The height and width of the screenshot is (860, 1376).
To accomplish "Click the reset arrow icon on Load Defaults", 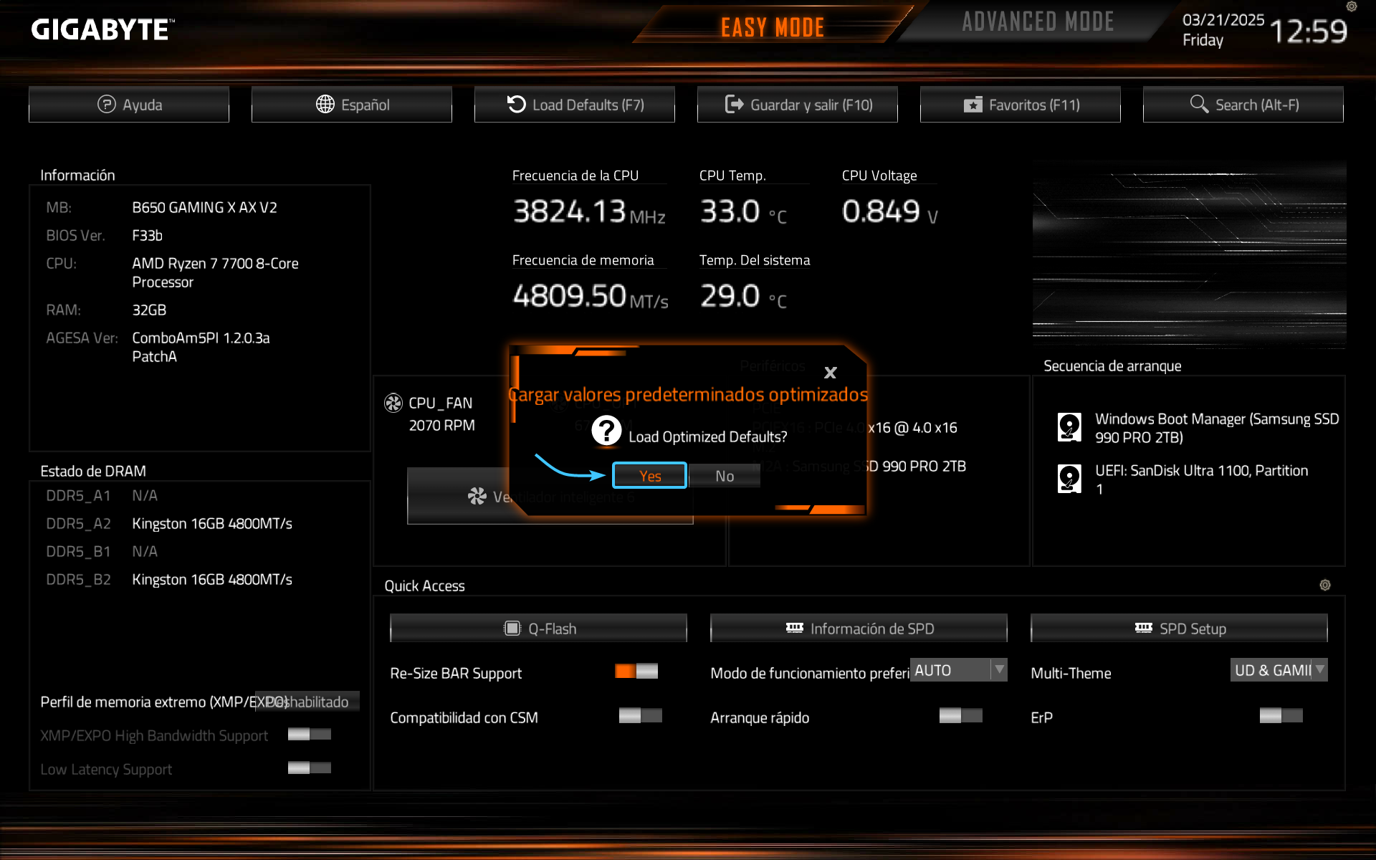I will click(x=516, y=105).
